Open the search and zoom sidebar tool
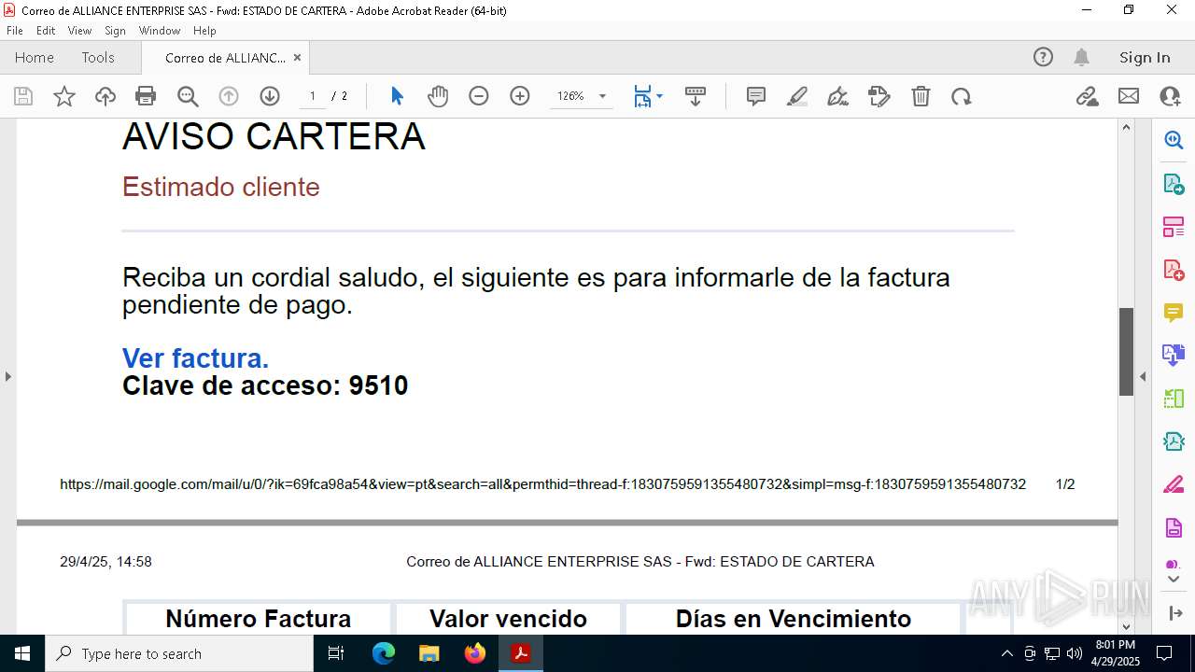This screenshot has width=1195, height=672. pos(1174,140)
